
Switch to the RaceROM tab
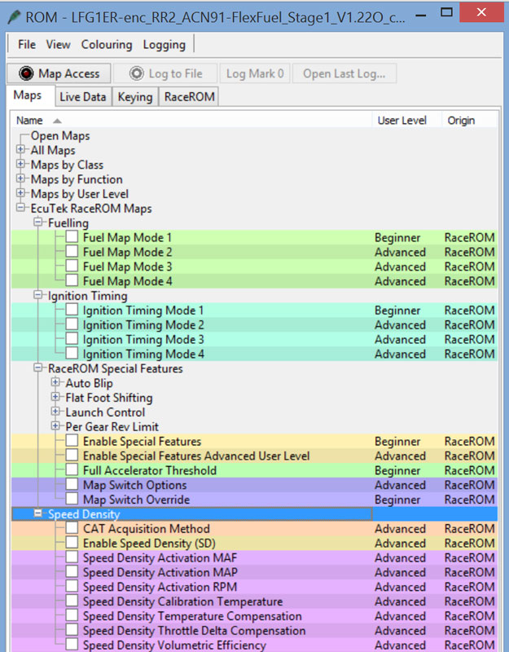coord(190,97)
